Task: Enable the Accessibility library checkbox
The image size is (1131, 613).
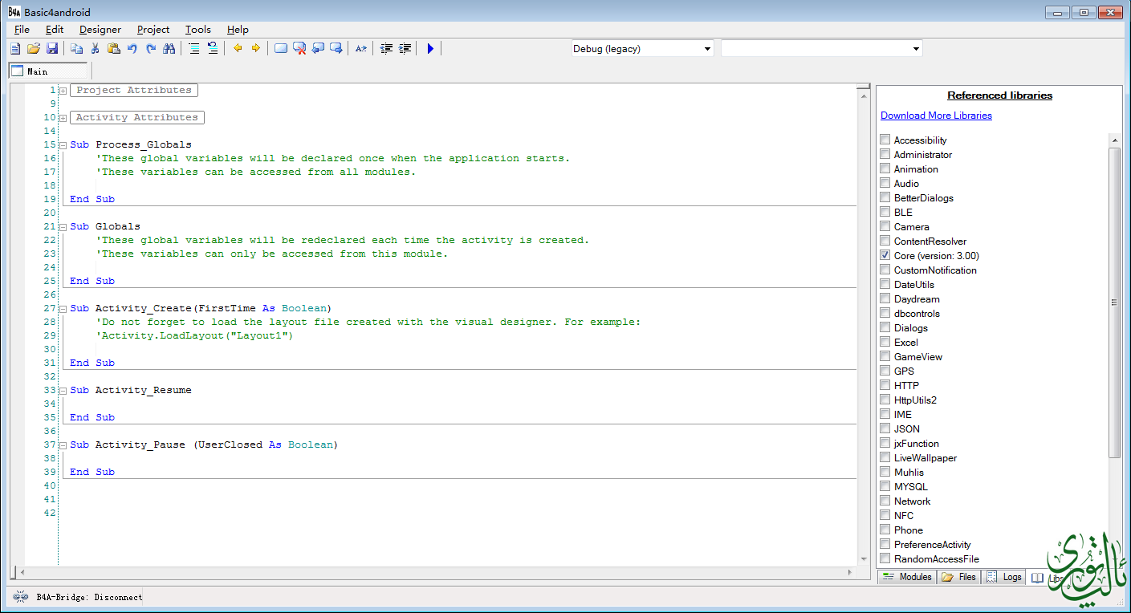Action: click(885, 140)
